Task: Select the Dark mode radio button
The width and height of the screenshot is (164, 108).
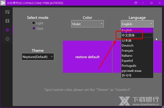Action: pos(34,28)
